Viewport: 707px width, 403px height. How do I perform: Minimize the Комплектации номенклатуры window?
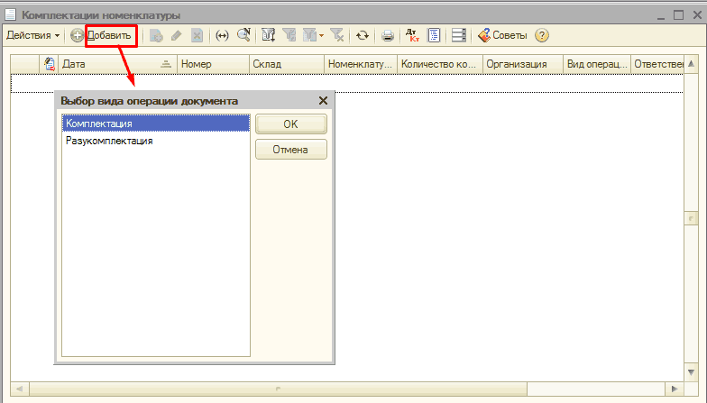point(660,16)
